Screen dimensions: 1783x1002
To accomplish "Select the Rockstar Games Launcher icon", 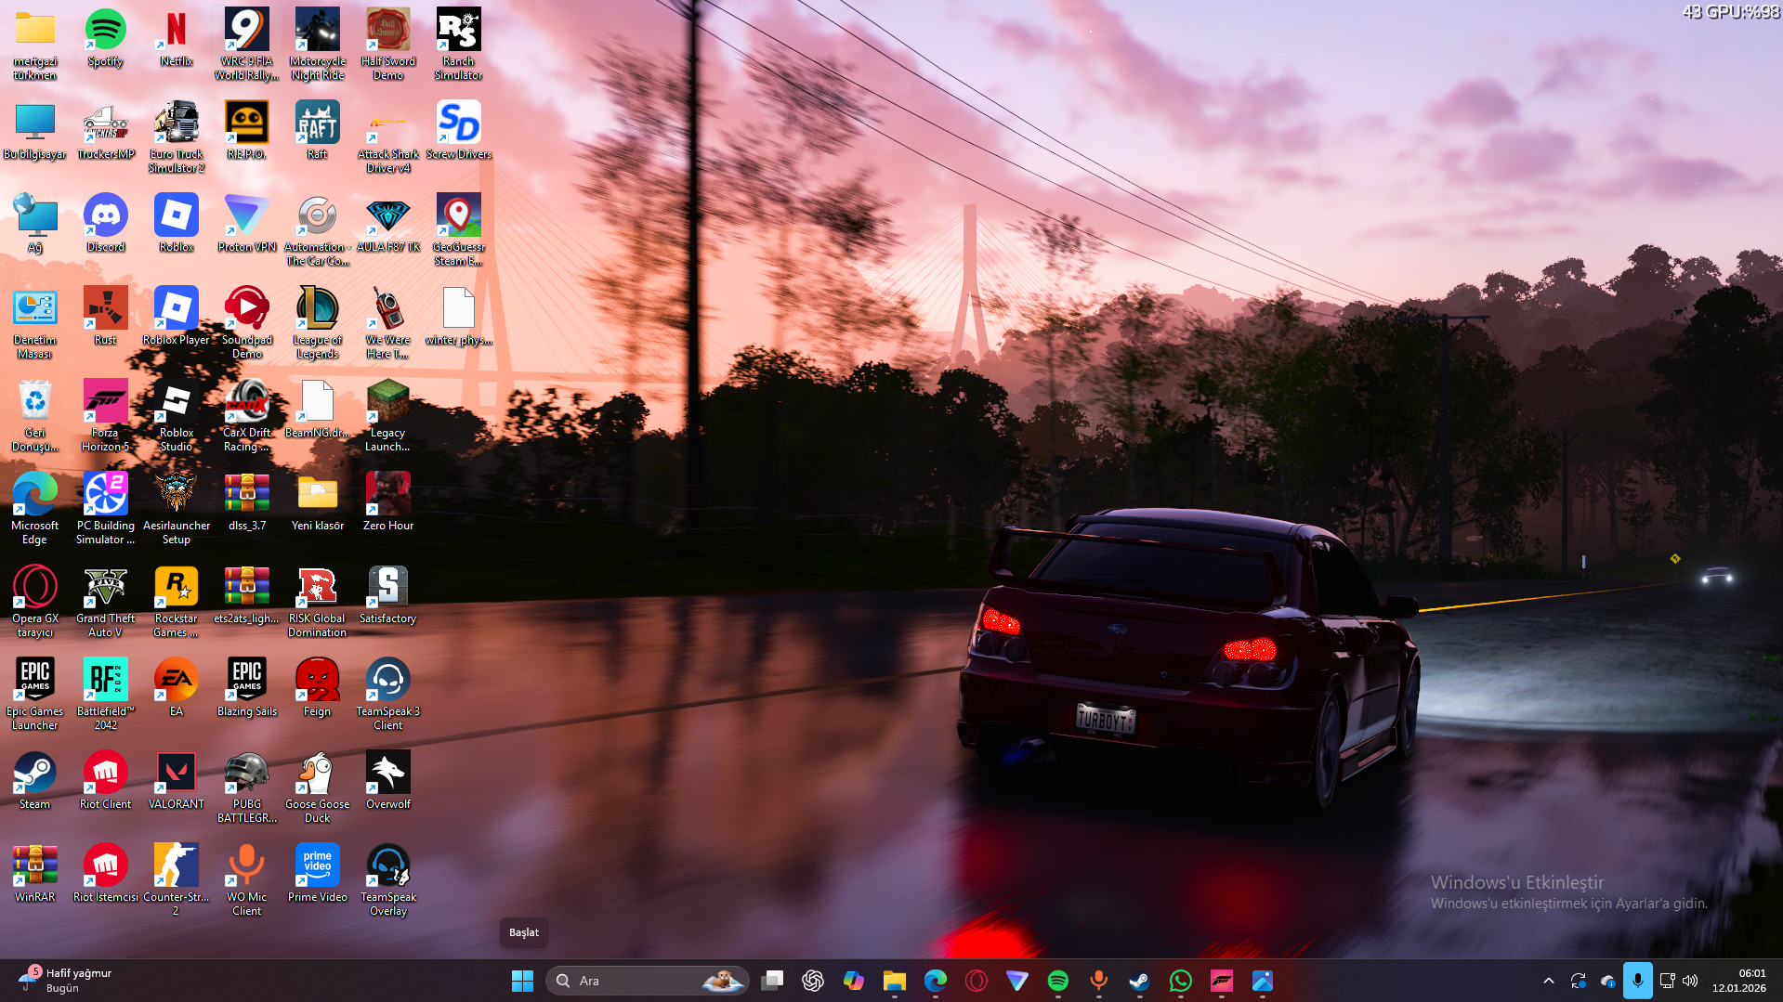I will tap(177, 602).
